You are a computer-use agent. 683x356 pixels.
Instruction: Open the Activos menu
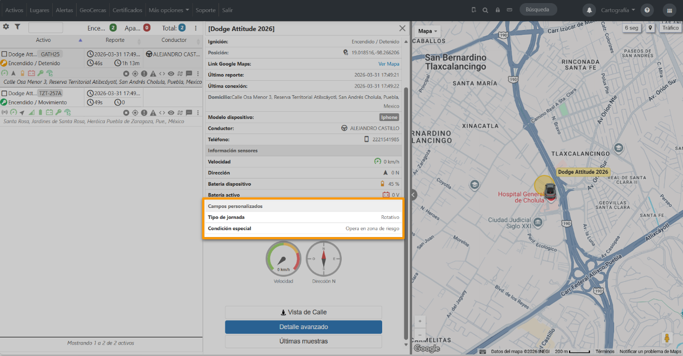point(14,10)
